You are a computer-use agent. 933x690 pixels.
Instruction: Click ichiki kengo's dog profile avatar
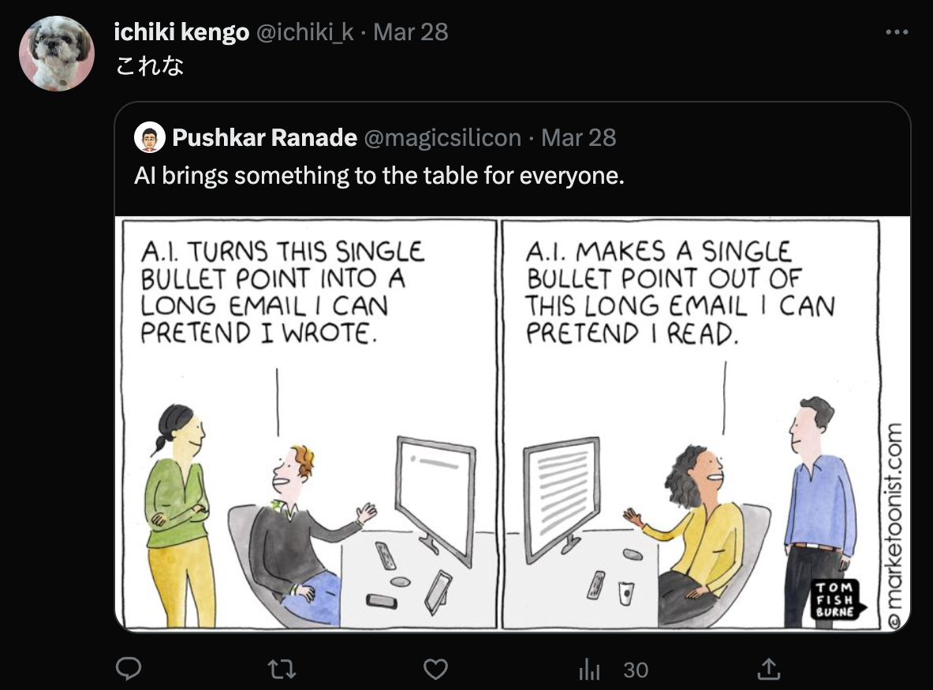[57, 54]
